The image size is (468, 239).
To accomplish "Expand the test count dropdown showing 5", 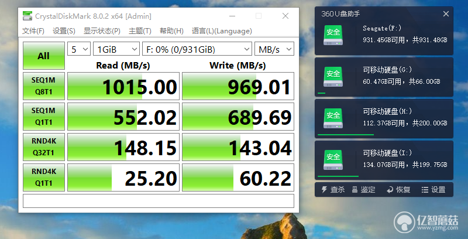I will (79, 49).
